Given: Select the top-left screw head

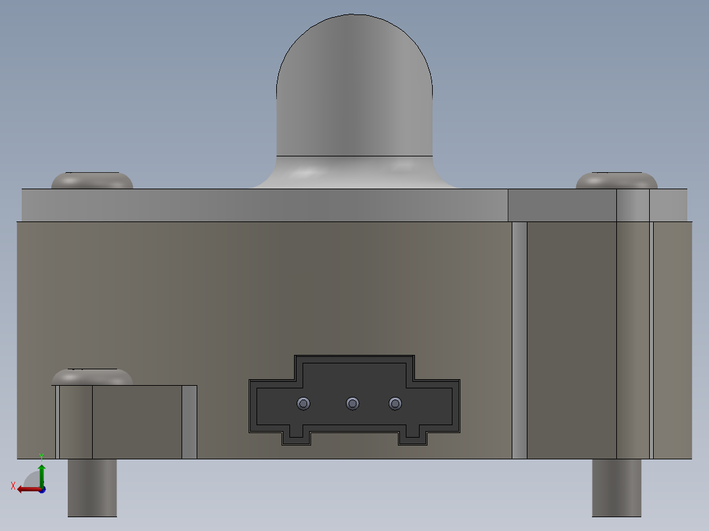Looking at the screenshot, I should pyautogui.click(x=92, y=180).
